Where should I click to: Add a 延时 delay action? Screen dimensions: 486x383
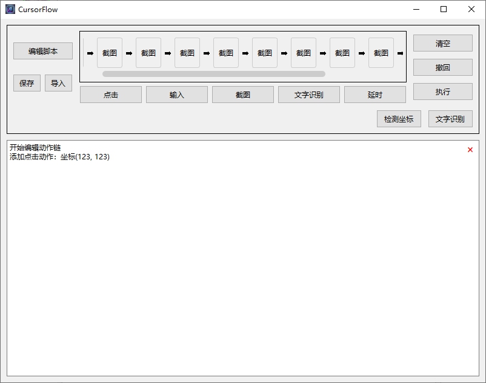point(374,95)
